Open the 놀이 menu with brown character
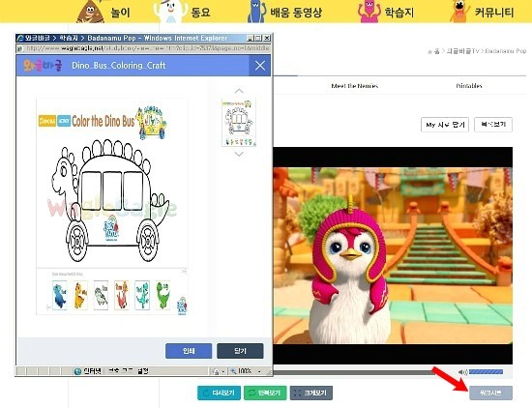532x408 pixels. coord(103,12)
